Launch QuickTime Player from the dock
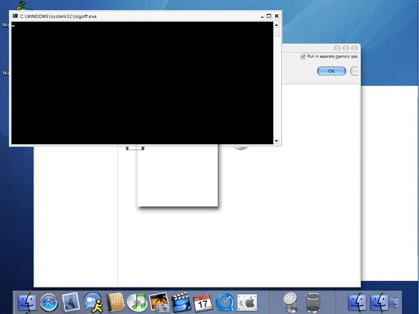Viewport: 419px width, 314px height. click(225, 303)
